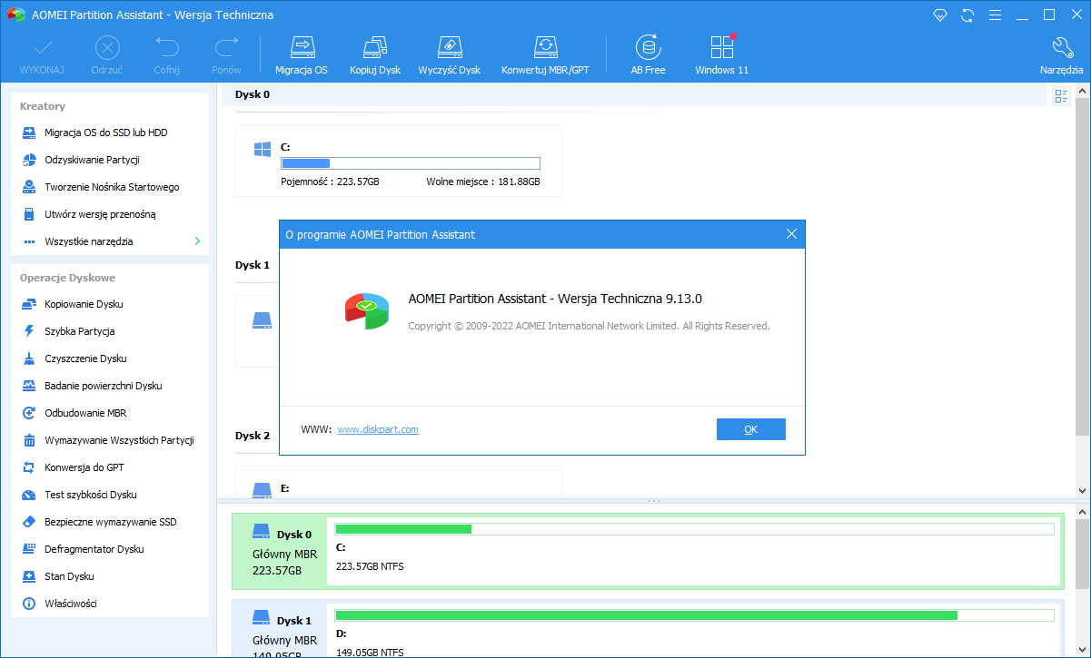Click OK in the about dialog
Image resolution: width=1091 pixels, height=658 pixels.
click(750, 429)
